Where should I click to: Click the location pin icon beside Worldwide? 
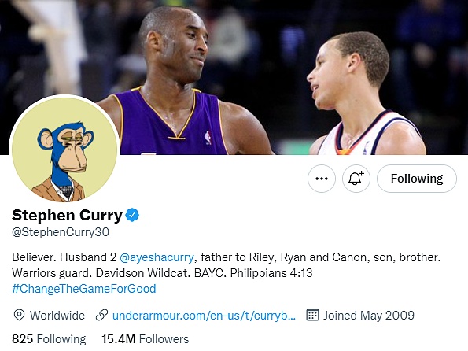pos(19,315)
